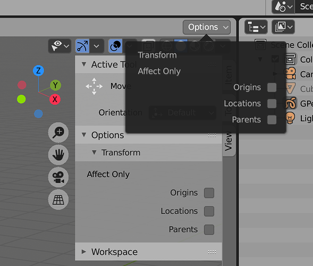
Task: Click the blue Z axis gizmo handle
Action: click(x=38, y=71)
